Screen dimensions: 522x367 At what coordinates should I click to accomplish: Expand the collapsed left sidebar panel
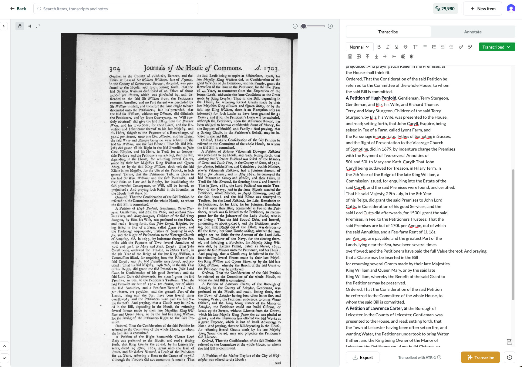coord(4,26)
